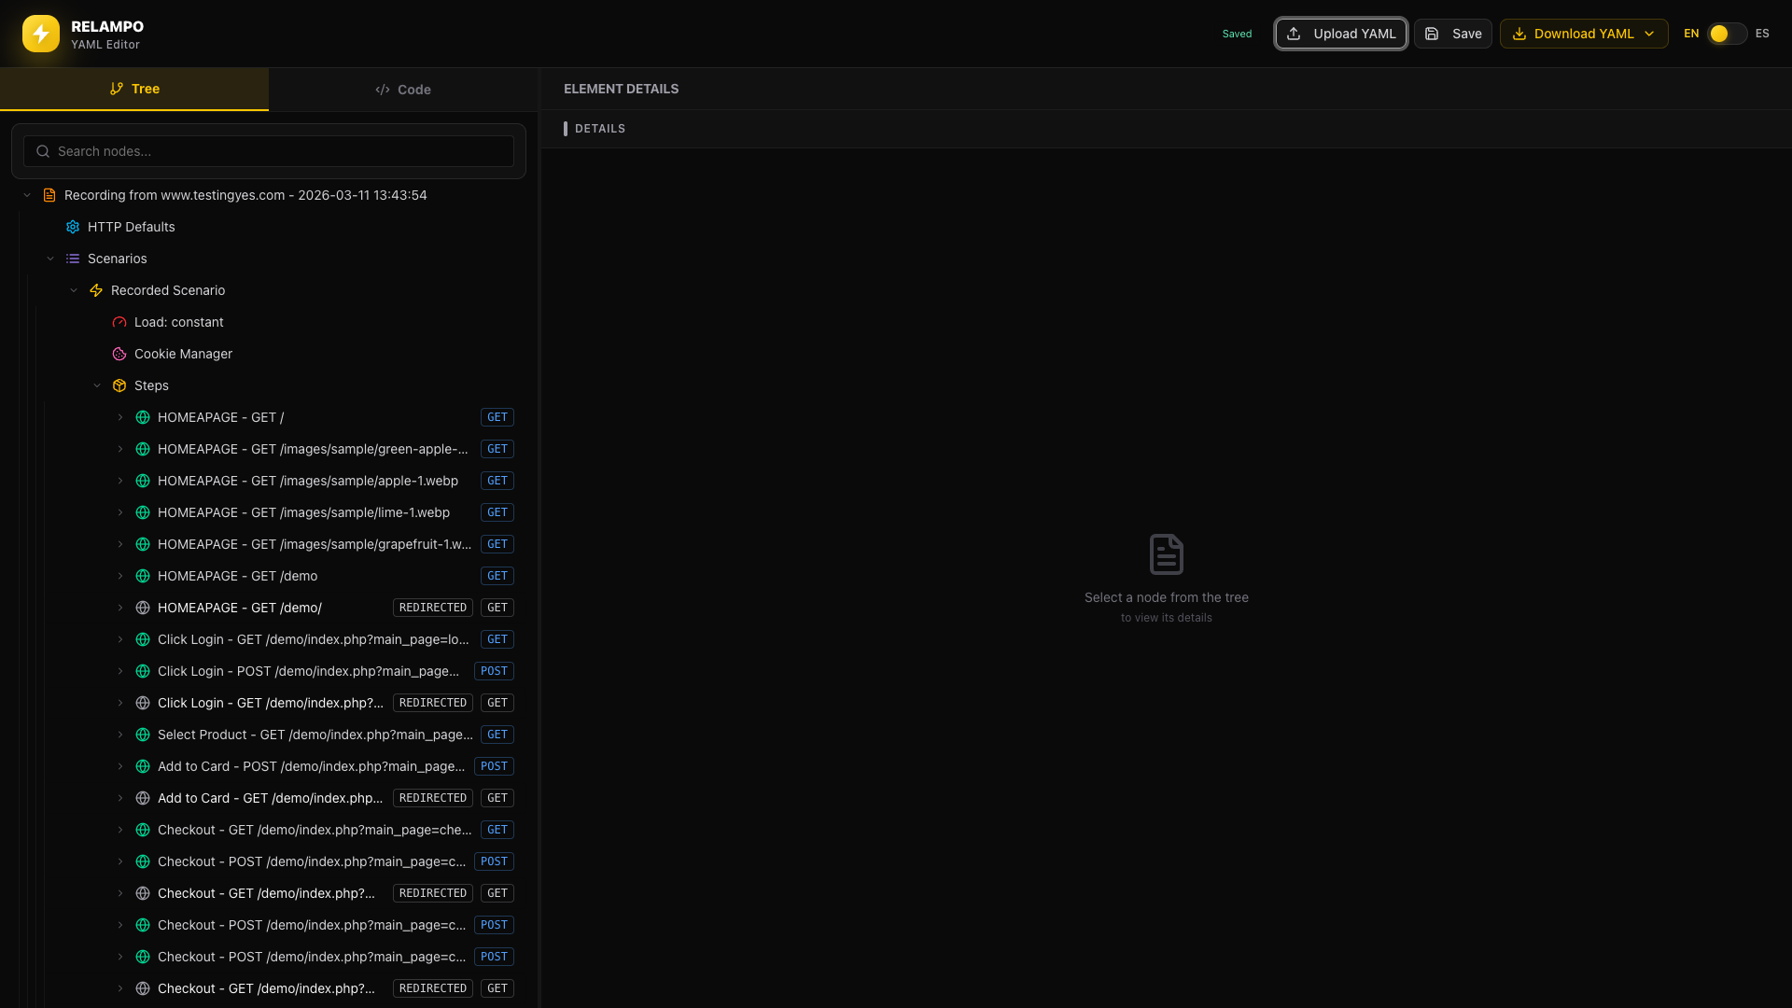Collapse the Scenarios tree node
1792x1008 pixels.
50,259
